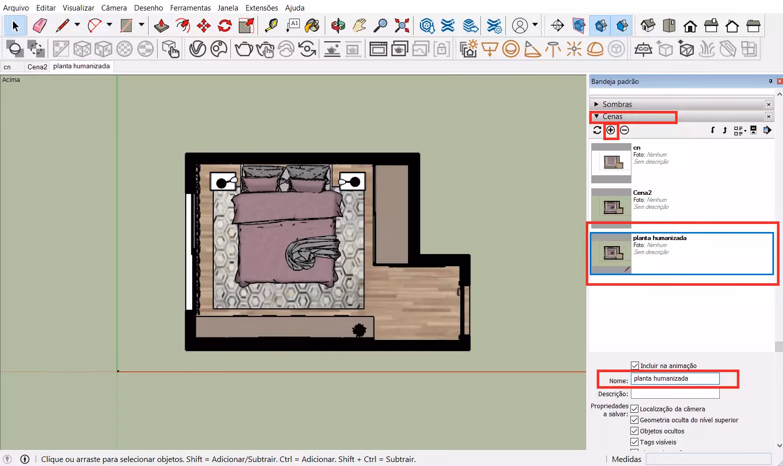Click the Descrição input field

[675, 394]
